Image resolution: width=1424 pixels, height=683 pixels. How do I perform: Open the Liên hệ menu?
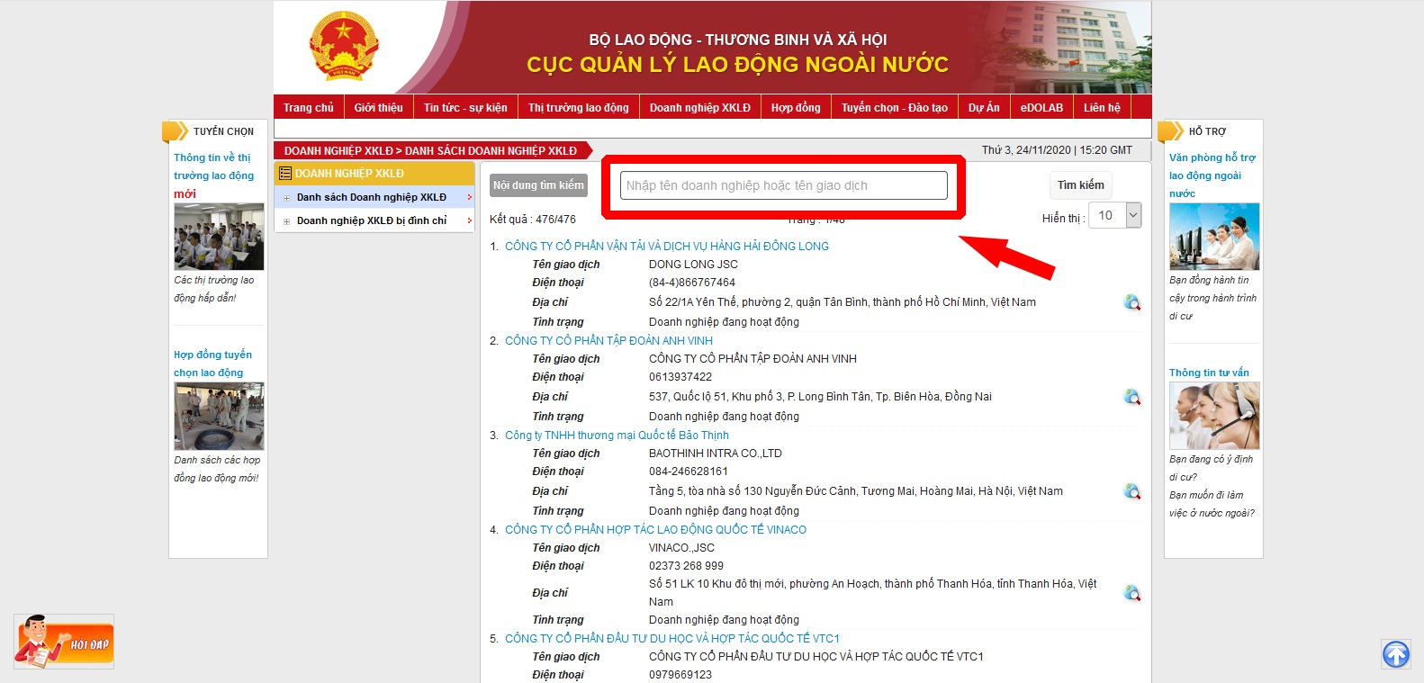tap(1102, 107)
